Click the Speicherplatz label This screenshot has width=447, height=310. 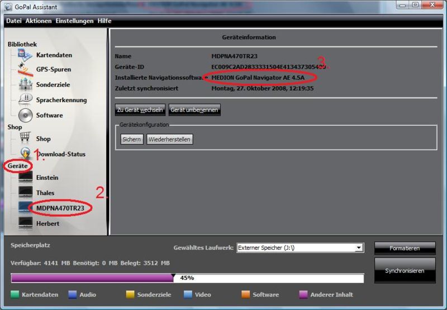(x=30, y=245)
